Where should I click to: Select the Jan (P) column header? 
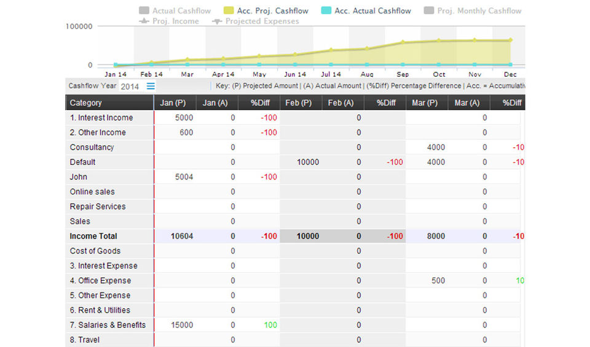click(173, 103)
